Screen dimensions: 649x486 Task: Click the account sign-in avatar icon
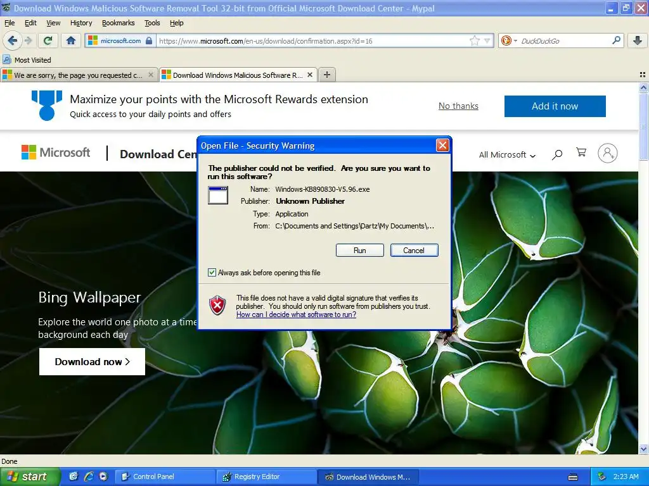click(607, 153)
